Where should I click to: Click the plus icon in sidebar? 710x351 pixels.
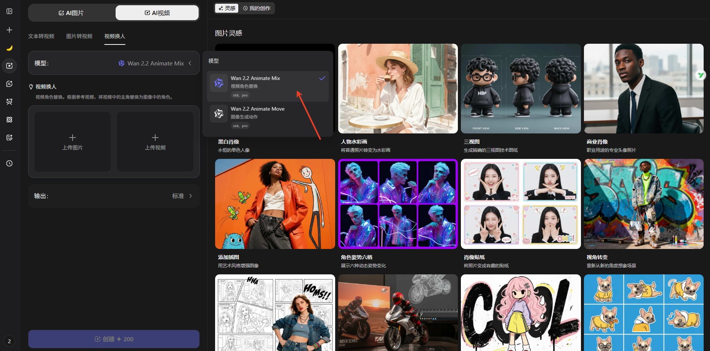click(x=10, y=30)
